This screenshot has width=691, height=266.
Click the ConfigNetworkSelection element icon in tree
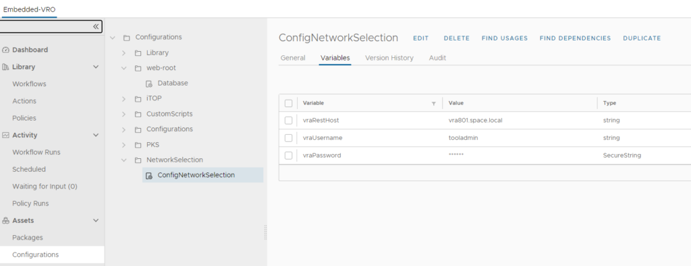click(x=149, y=176)
